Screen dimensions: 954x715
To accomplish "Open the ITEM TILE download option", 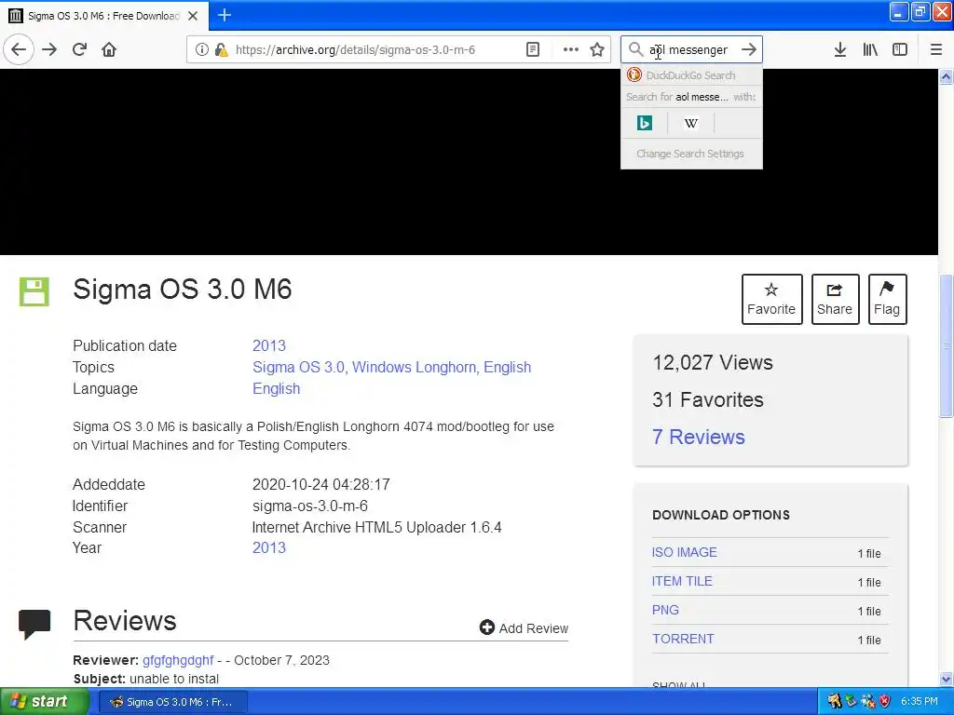I will click(682, 581).
